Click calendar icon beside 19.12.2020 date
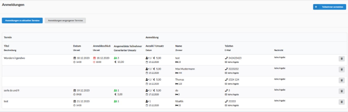This screenshot has height=112, width=348. click(x=74, y=90)
